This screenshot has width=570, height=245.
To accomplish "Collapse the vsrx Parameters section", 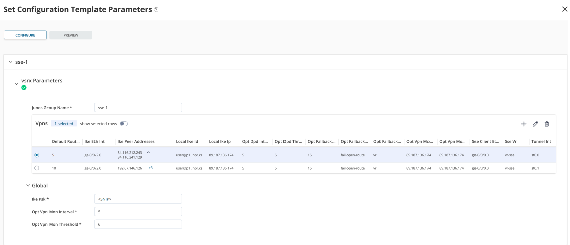I will [16, 84].
